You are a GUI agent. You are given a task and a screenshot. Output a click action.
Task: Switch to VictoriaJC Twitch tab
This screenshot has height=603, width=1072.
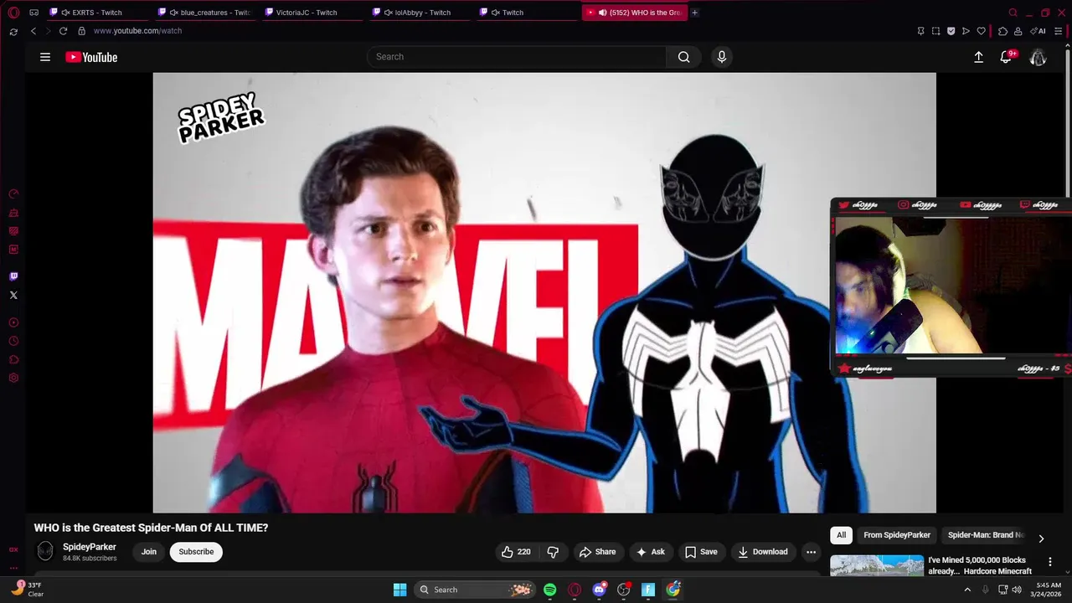point(312,13)
